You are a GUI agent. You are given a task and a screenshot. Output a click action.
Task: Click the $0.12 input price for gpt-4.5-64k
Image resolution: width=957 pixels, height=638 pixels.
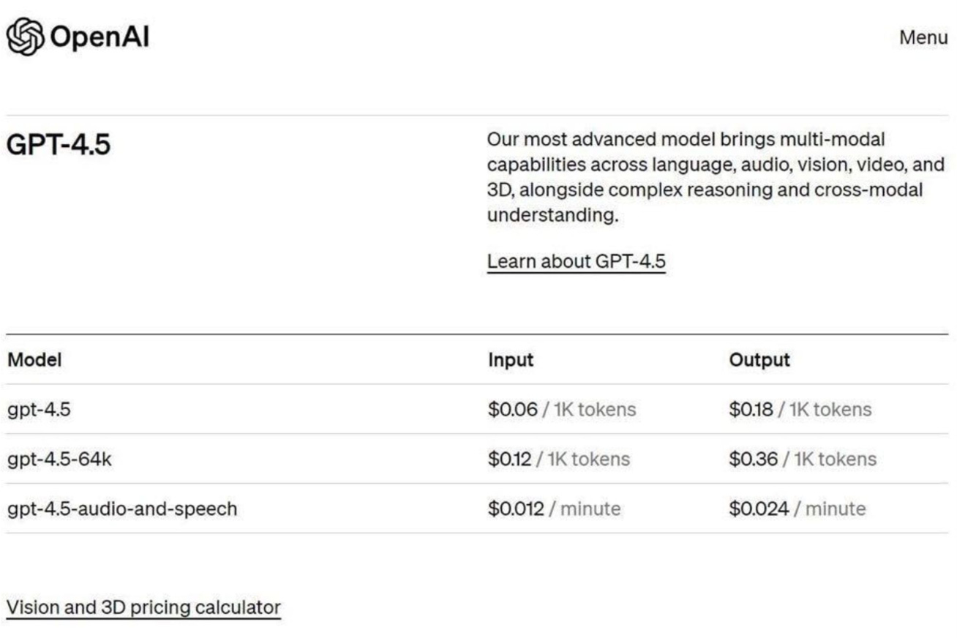[x=510, y=459]
